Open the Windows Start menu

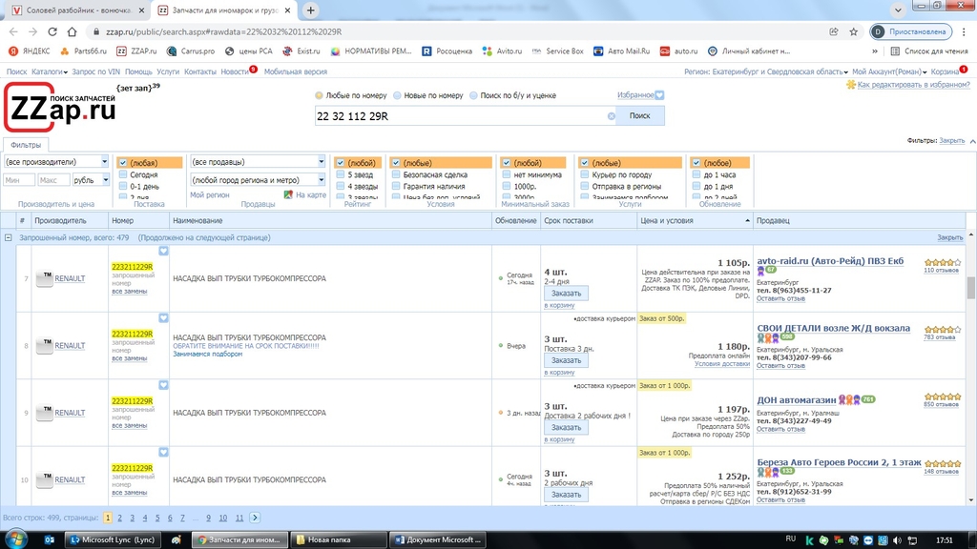(x=15, y=539)
